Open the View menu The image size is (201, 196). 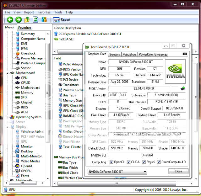pyautogui.click(x=17, y=12)
